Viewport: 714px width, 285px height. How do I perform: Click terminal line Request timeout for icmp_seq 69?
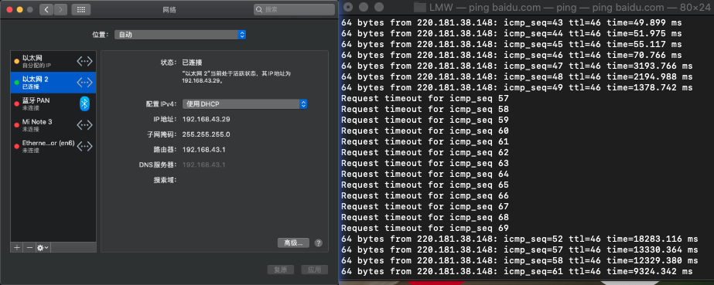pyautogui.click(x=425, y=228)
